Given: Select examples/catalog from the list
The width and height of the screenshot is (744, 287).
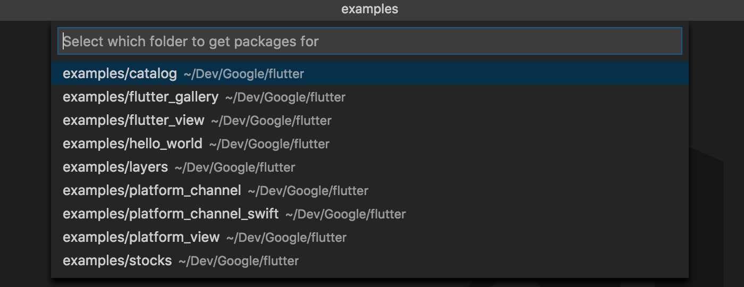Looking at the screenshot, I should click(369, 73).
